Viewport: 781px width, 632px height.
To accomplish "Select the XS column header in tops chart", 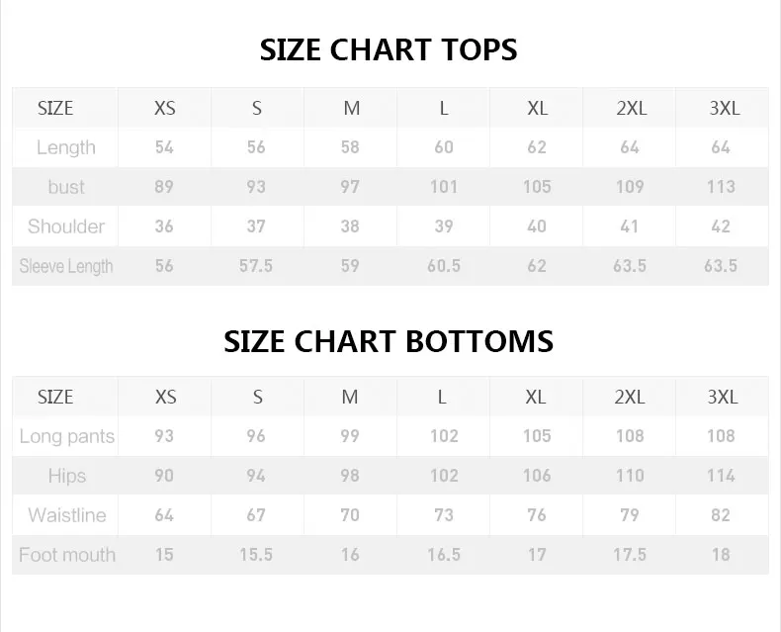I will [165, 108].
